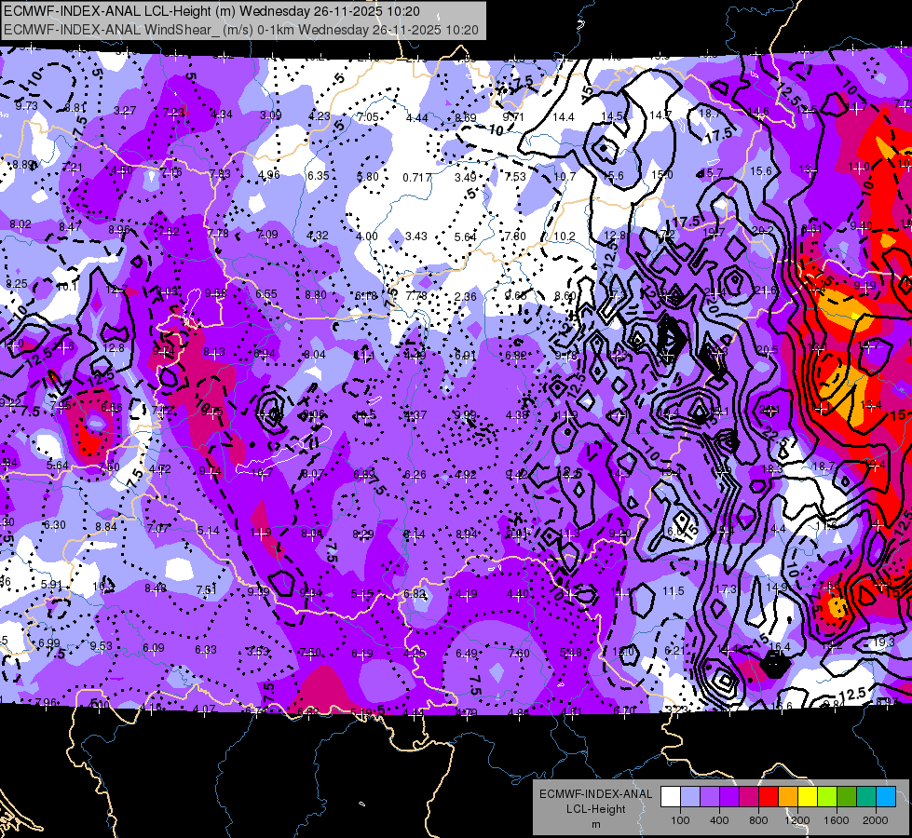Click the grid value 7.80
Image resolution: width=912 pixels, height=838 pixels.
515,237
